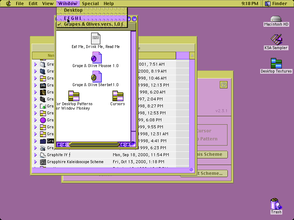Close the open Window menu via its title
The image size is (294, 220).
(x=68, y=4)
